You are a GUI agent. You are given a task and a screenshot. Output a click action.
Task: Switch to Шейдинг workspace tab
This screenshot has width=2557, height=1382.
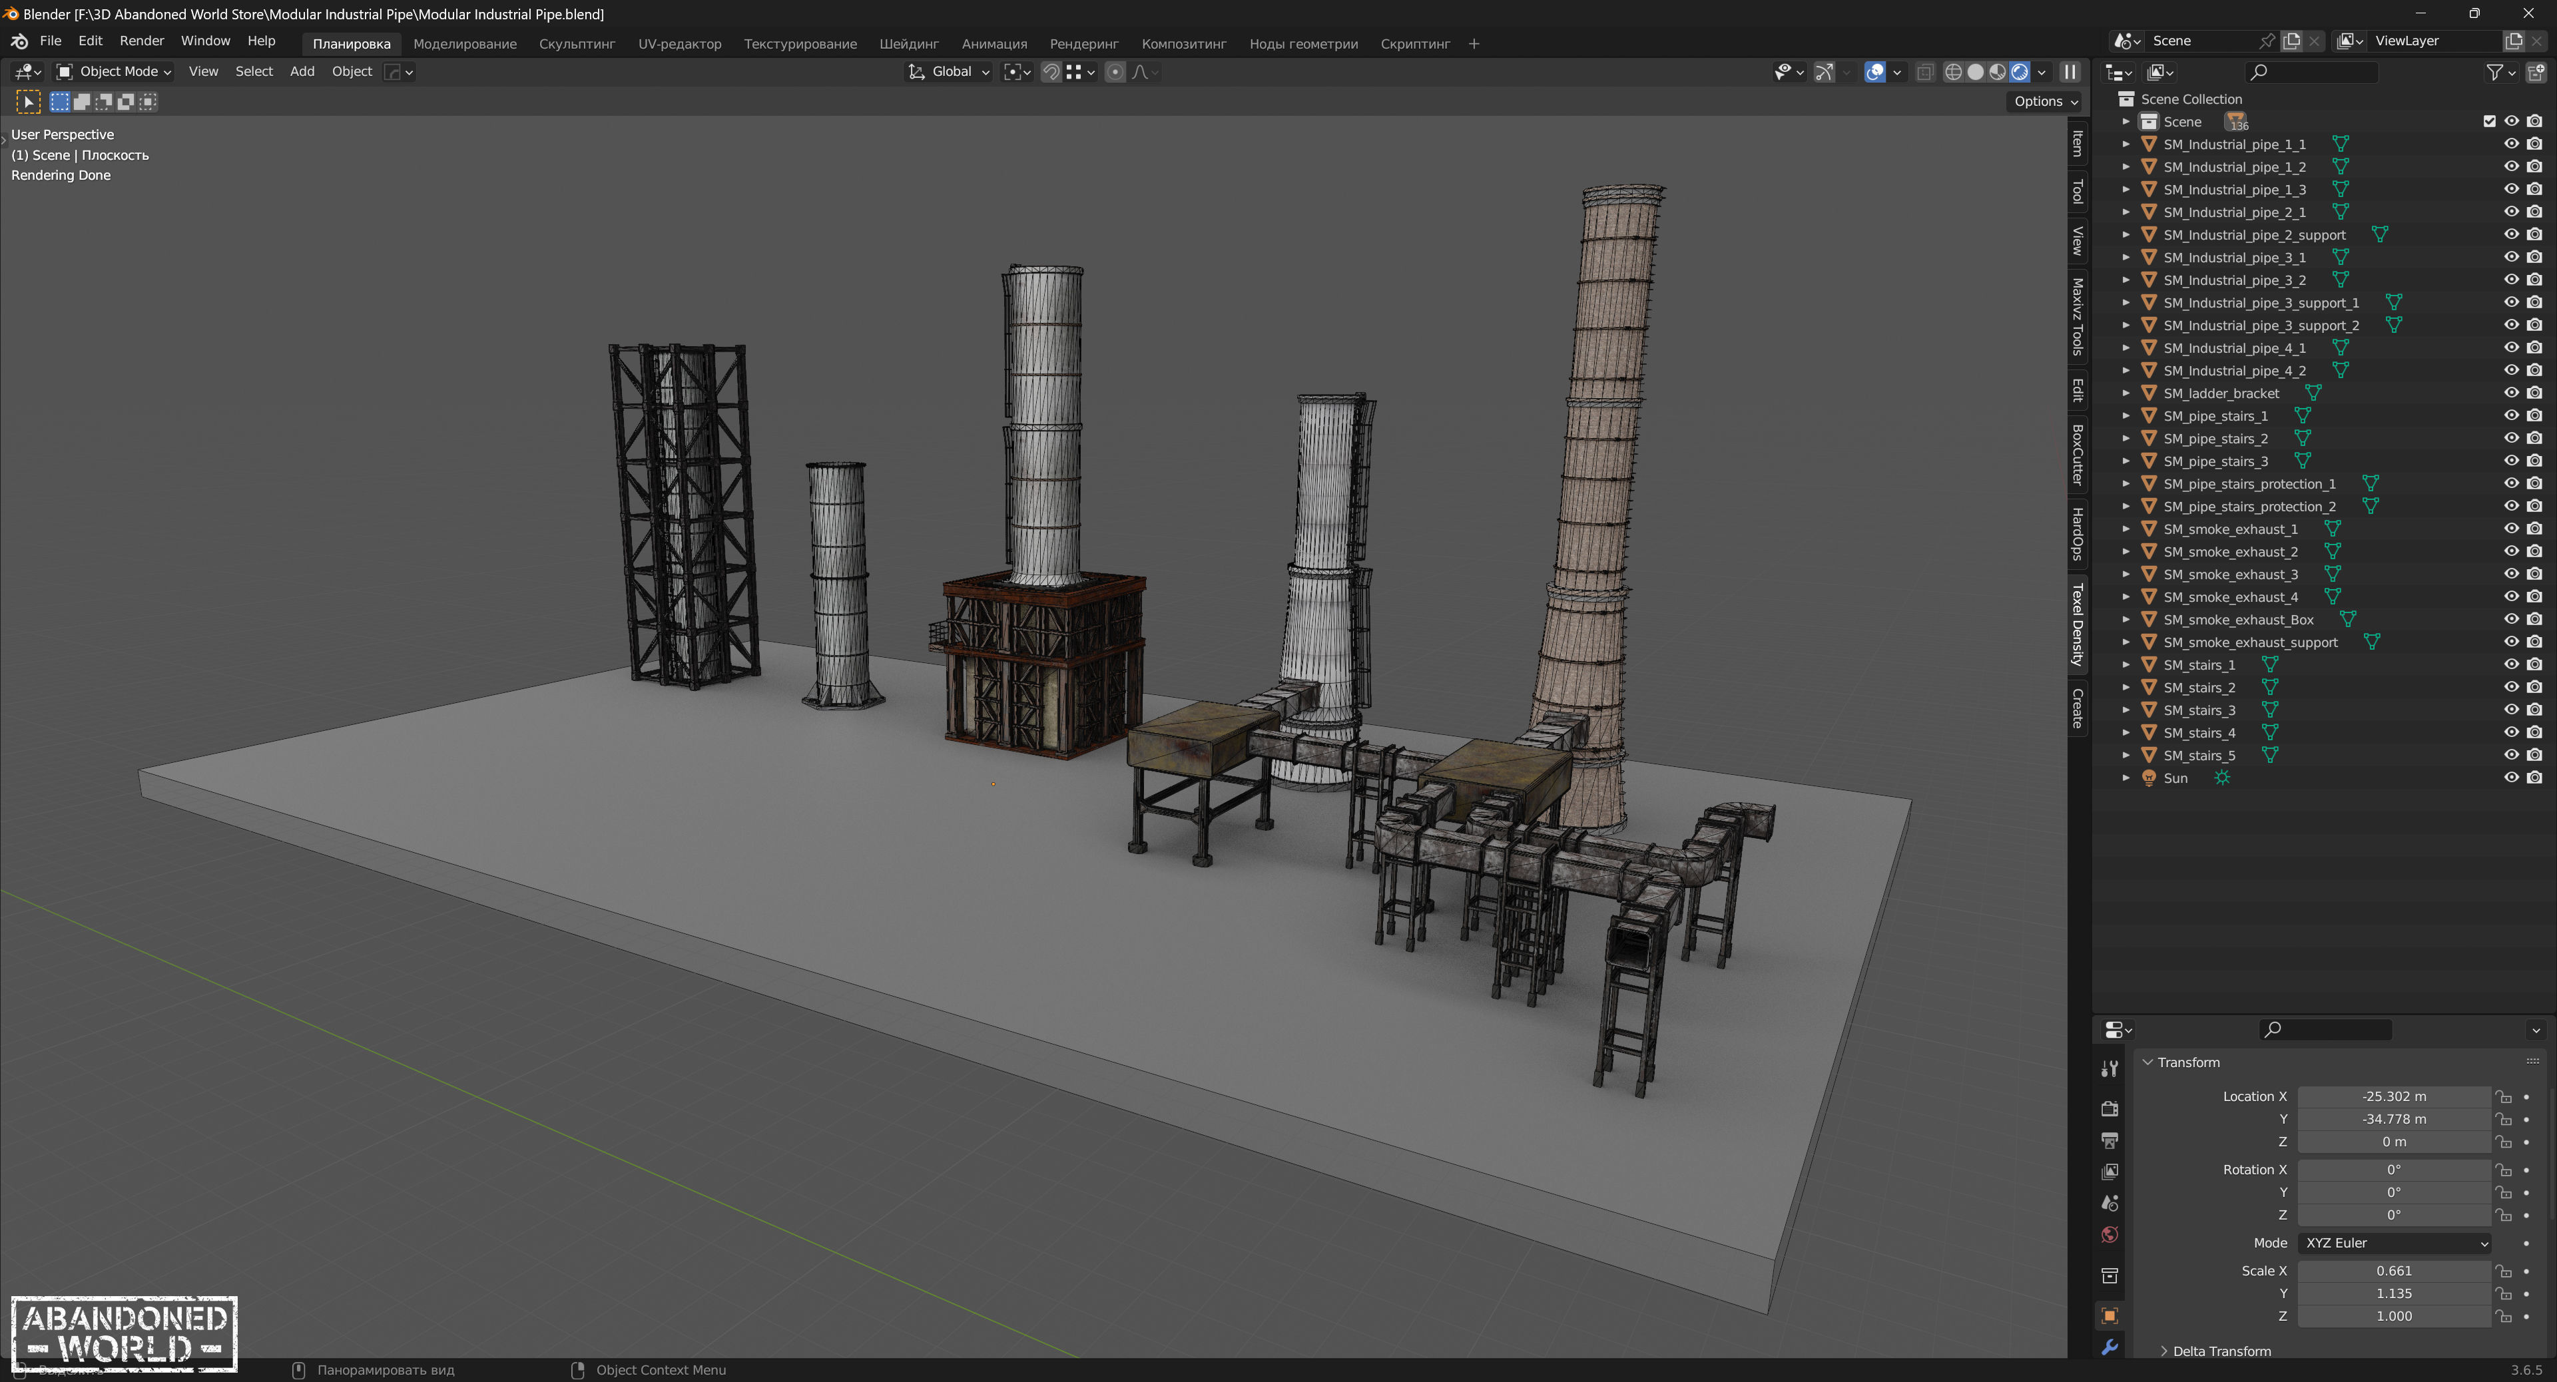pos(908,44)
